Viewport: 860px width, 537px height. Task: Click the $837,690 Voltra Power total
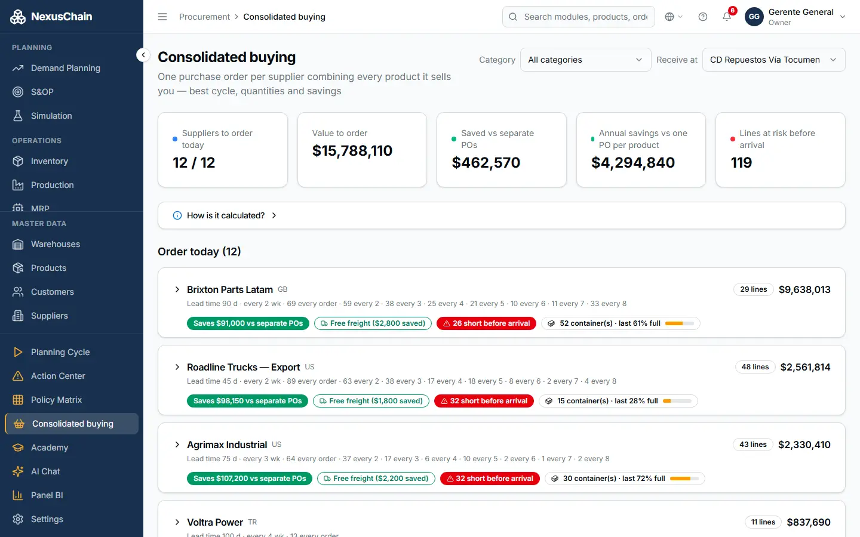click(x=809, y=522)
